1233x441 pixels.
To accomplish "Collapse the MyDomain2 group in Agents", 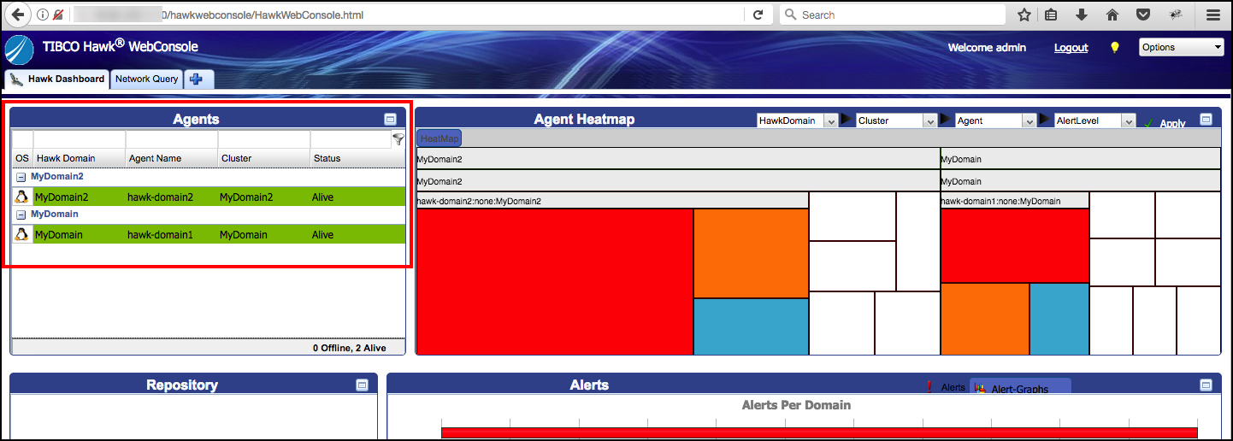I will (x=21, y=177).
